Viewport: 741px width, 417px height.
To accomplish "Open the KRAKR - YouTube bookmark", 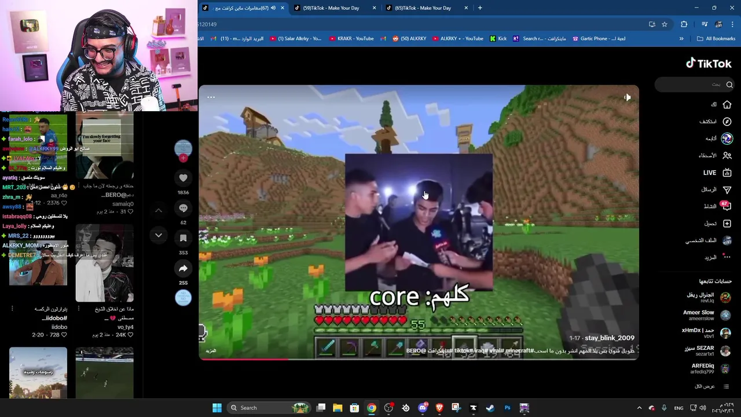I will (351, 39).
